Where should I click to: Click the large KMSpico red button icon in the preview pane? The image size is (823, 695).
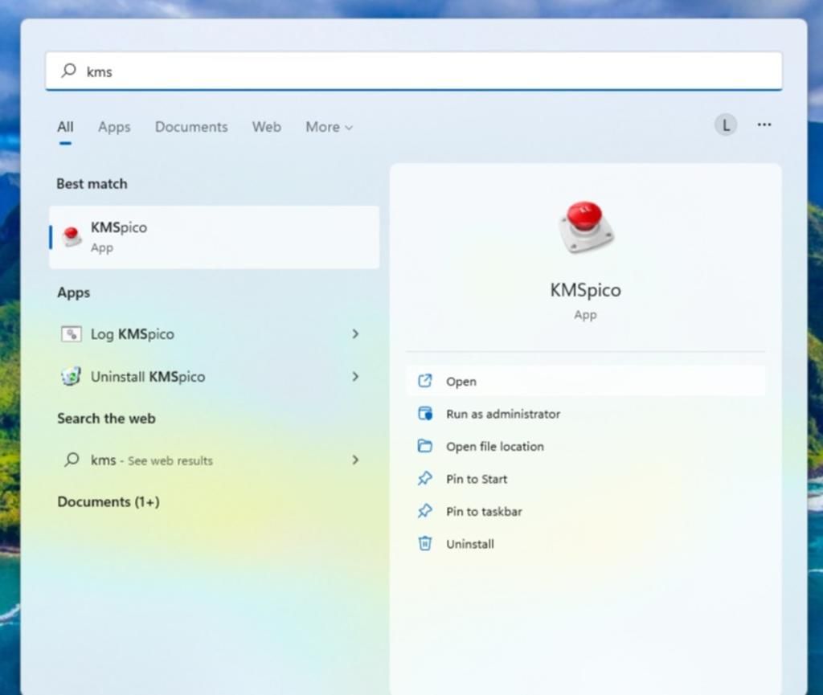[586, 227]
